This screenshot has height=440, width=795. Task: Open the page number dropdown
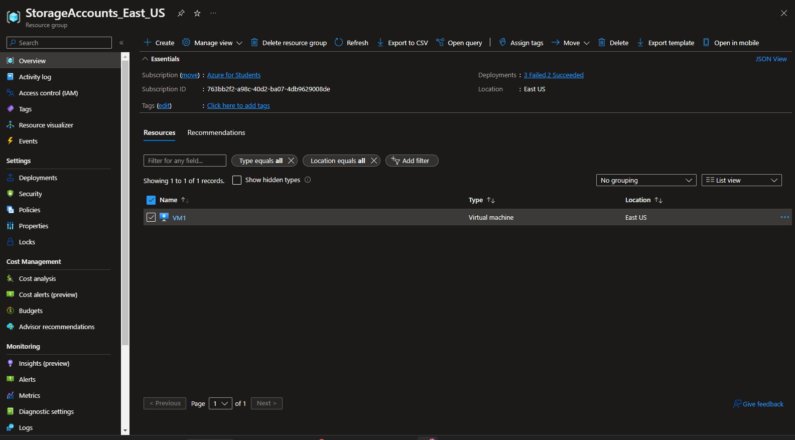point(220,403)
